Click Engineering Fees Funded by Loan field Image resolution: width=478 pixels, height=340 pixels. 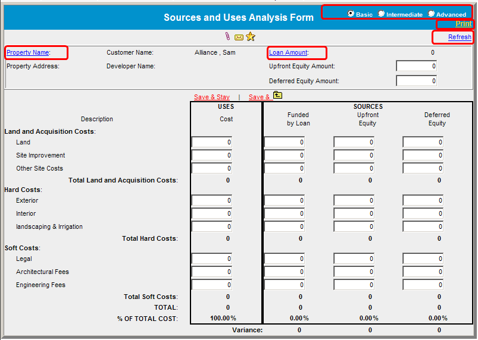point(285,285)
